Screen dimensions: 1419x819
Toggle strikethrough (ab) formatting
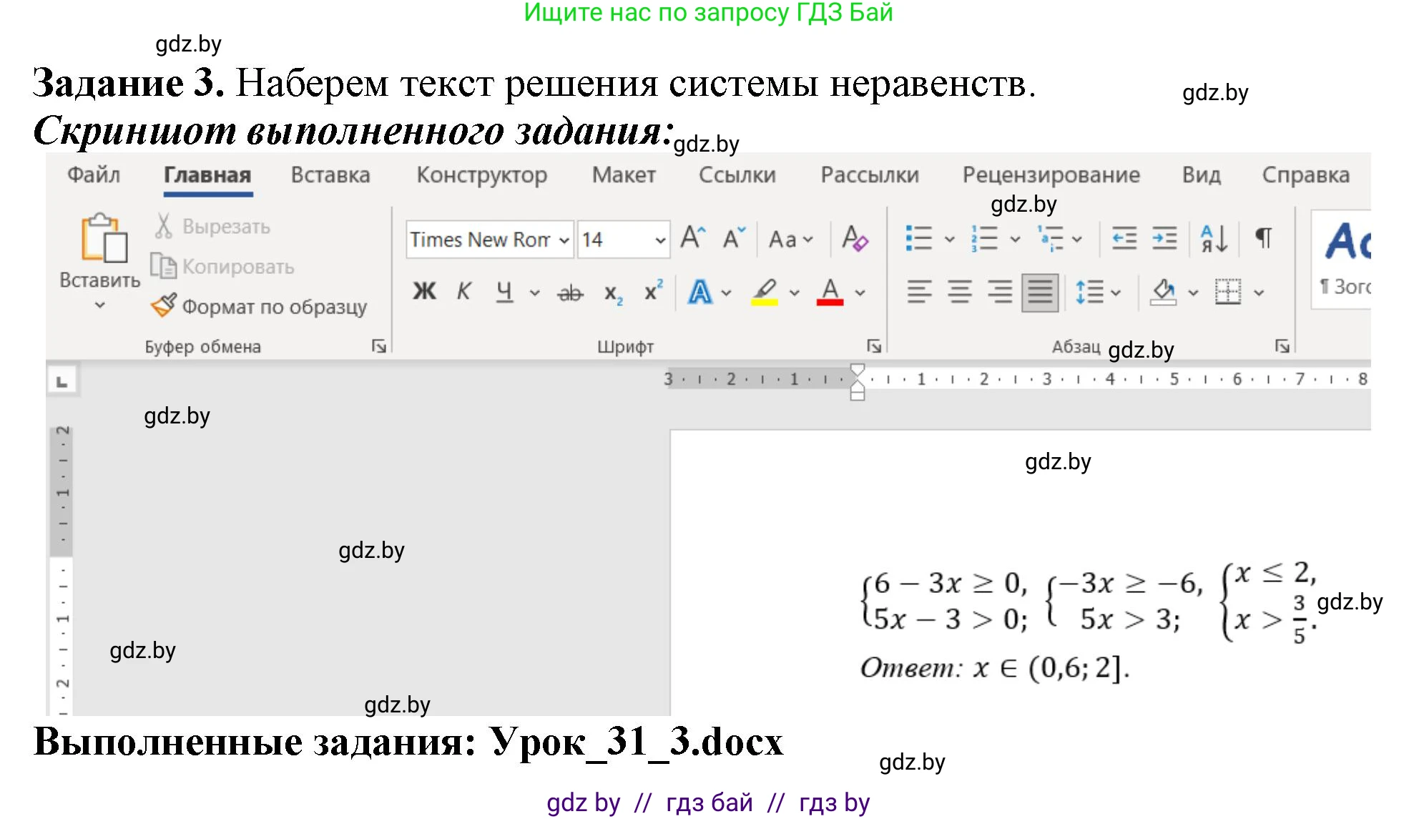[570, 293]
